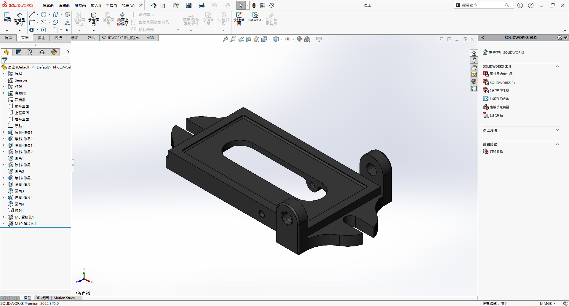Select the Circle sketch tool
The height and width of the screenshot is (306, 569).
(44, 15)
